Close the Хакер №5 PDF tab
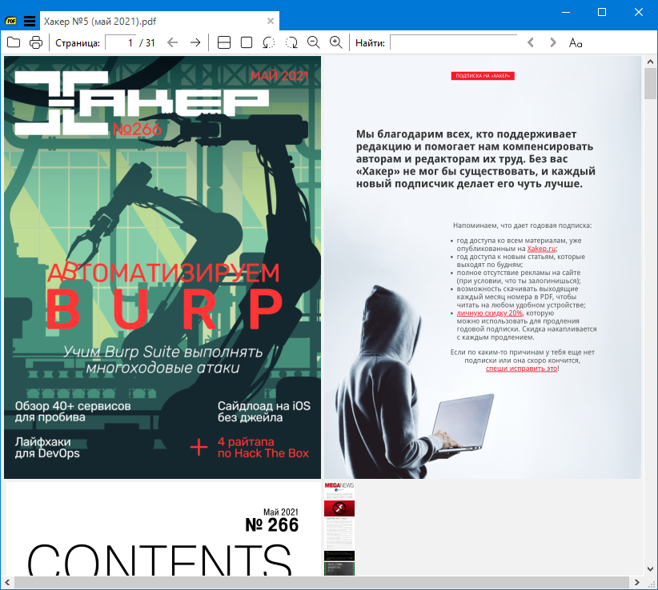Screen dimensions: 658x590 271,21
